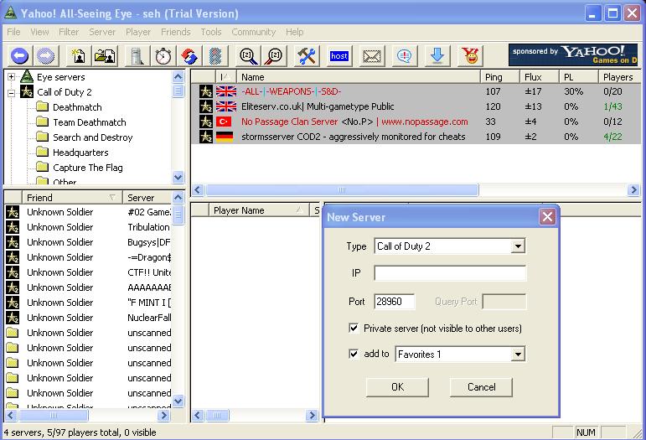Click the traffic light stop icon
The image size is (646, 440).
pos(215,55)
